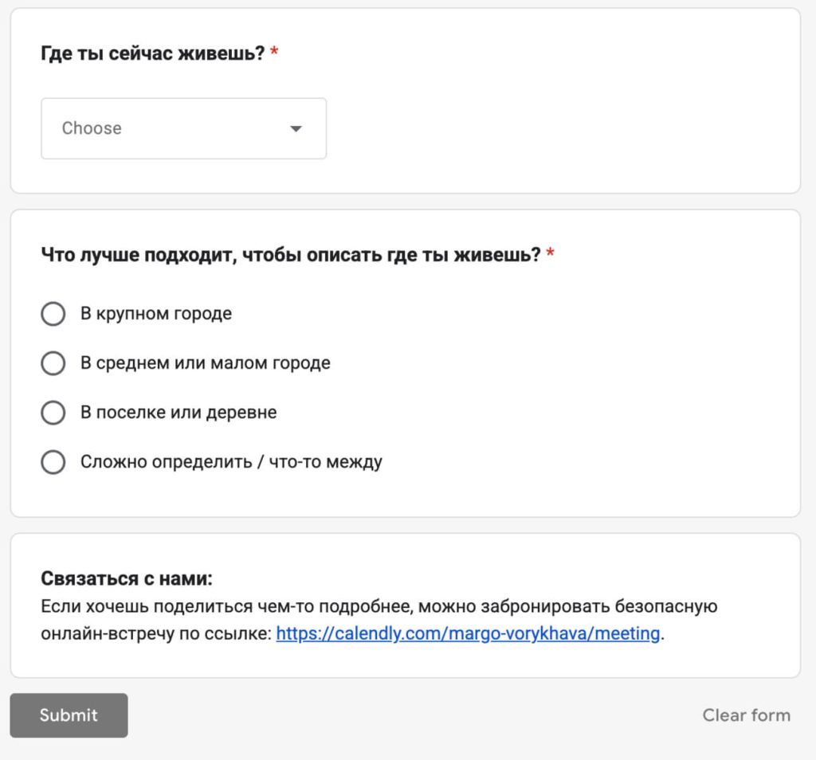Click the red asterisk after the second question
The width and height of the screenshot is (816, 760).
(x=551, y=254)
